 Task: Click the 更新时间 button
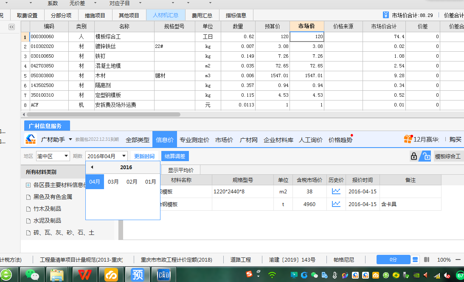144,156
